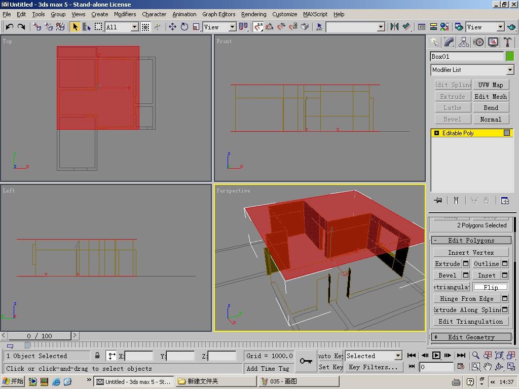
Task: Open the Track View curve editor icon
Action: [x=422, y=27]
